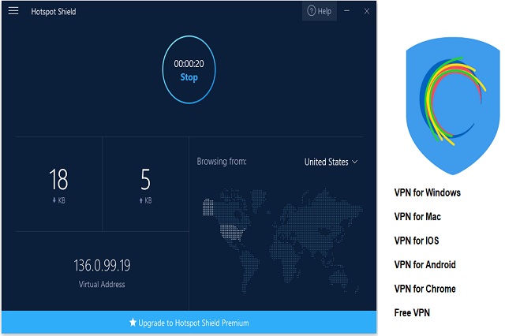Click the Browsing from label

point(222,161)
